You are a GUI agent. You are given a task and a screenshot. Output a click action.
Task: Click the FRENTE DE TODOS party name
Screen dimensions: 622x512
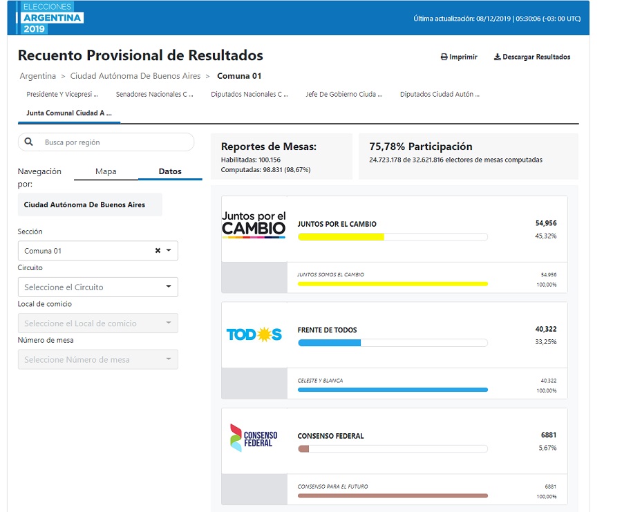[328, 330]
